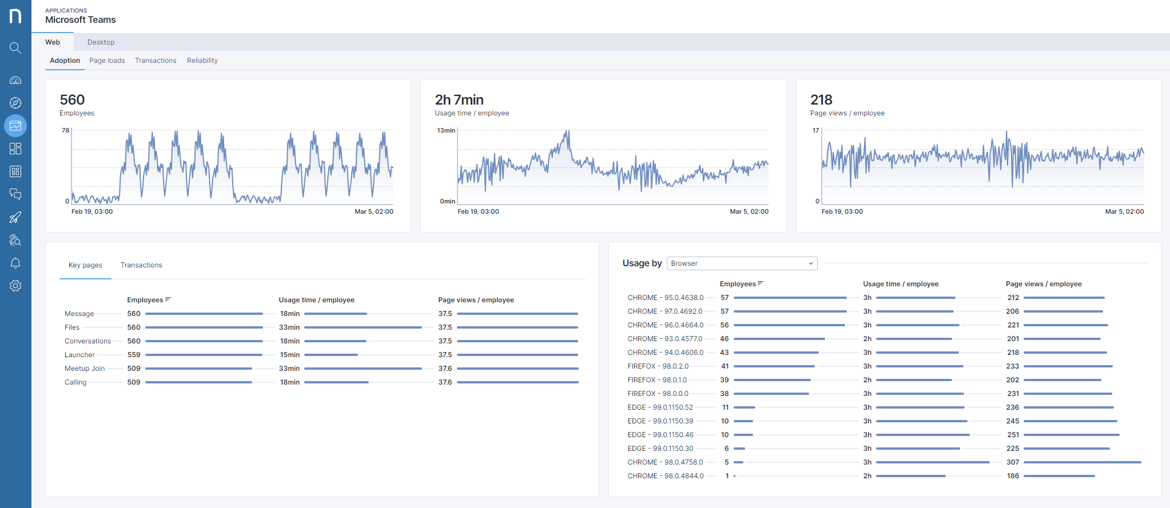Select FIREFOX - 98.0.2.0 browser row

(885, 366)
